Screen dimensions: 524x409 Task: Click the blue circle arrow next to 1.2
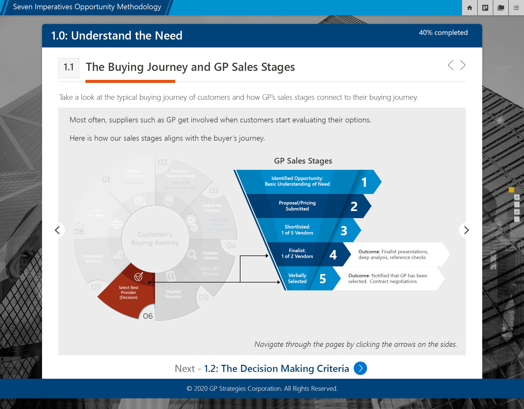(360, 368)
